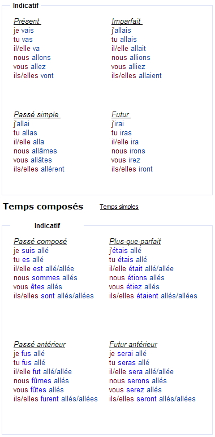
Task: Select 'vous fûtes allés' line
Action: (38, 390)
